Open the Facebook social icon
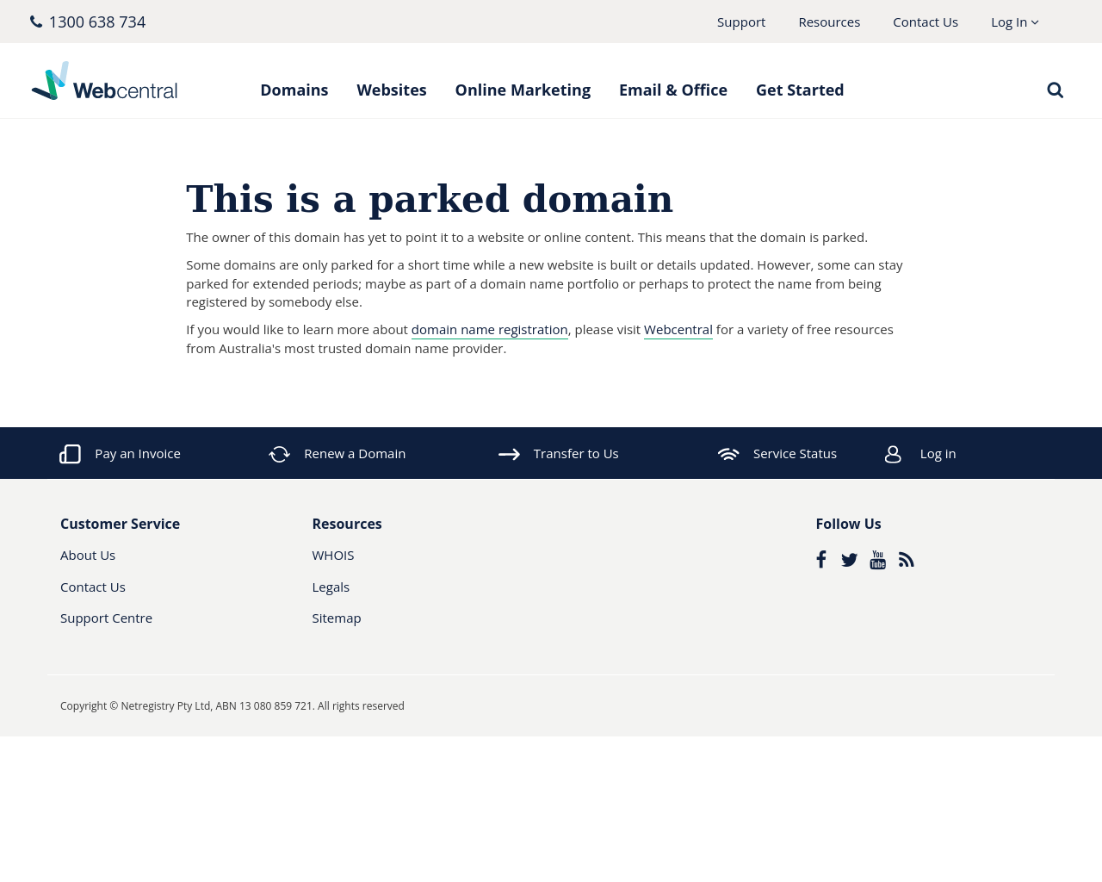1102x882 pixels. pyautogui.click(x=821, y=560)
